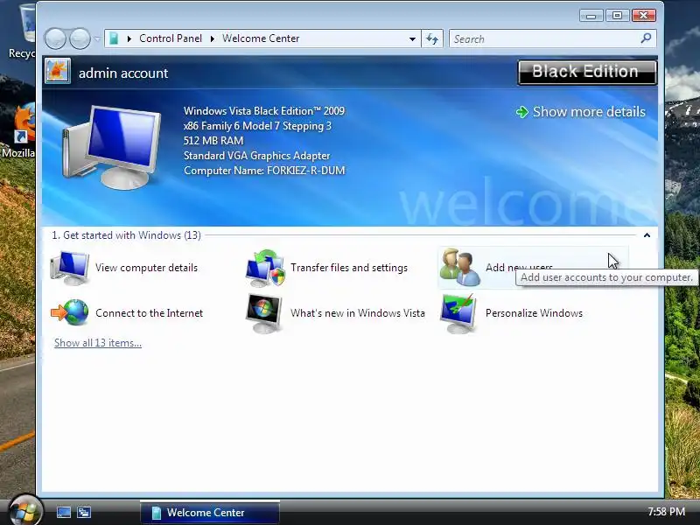This screenshot has width=700, height=525.
Task: Click the View computer details label
Action: (x=146, y=268)
